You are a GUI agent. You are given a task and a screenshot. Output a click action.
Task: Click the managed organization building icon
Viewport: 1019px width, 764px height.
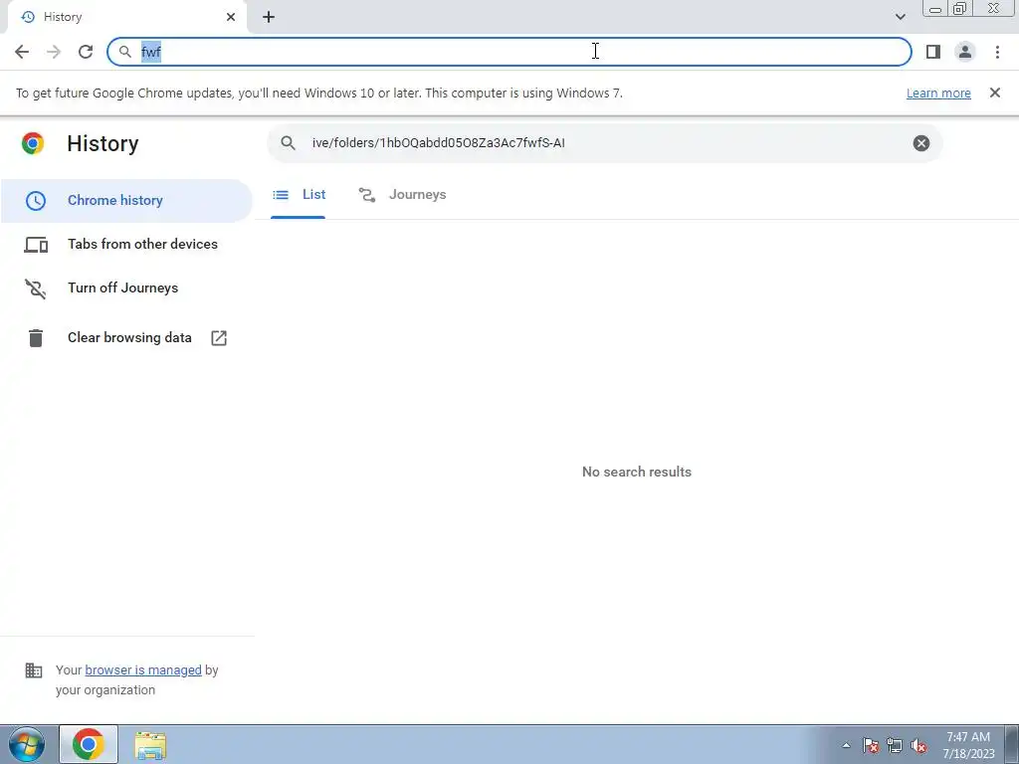click(34, 669)
